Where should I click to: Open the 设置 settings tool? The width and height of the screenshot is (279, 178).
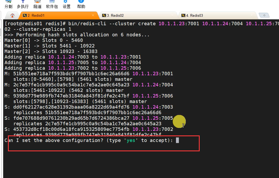[67, 5]
